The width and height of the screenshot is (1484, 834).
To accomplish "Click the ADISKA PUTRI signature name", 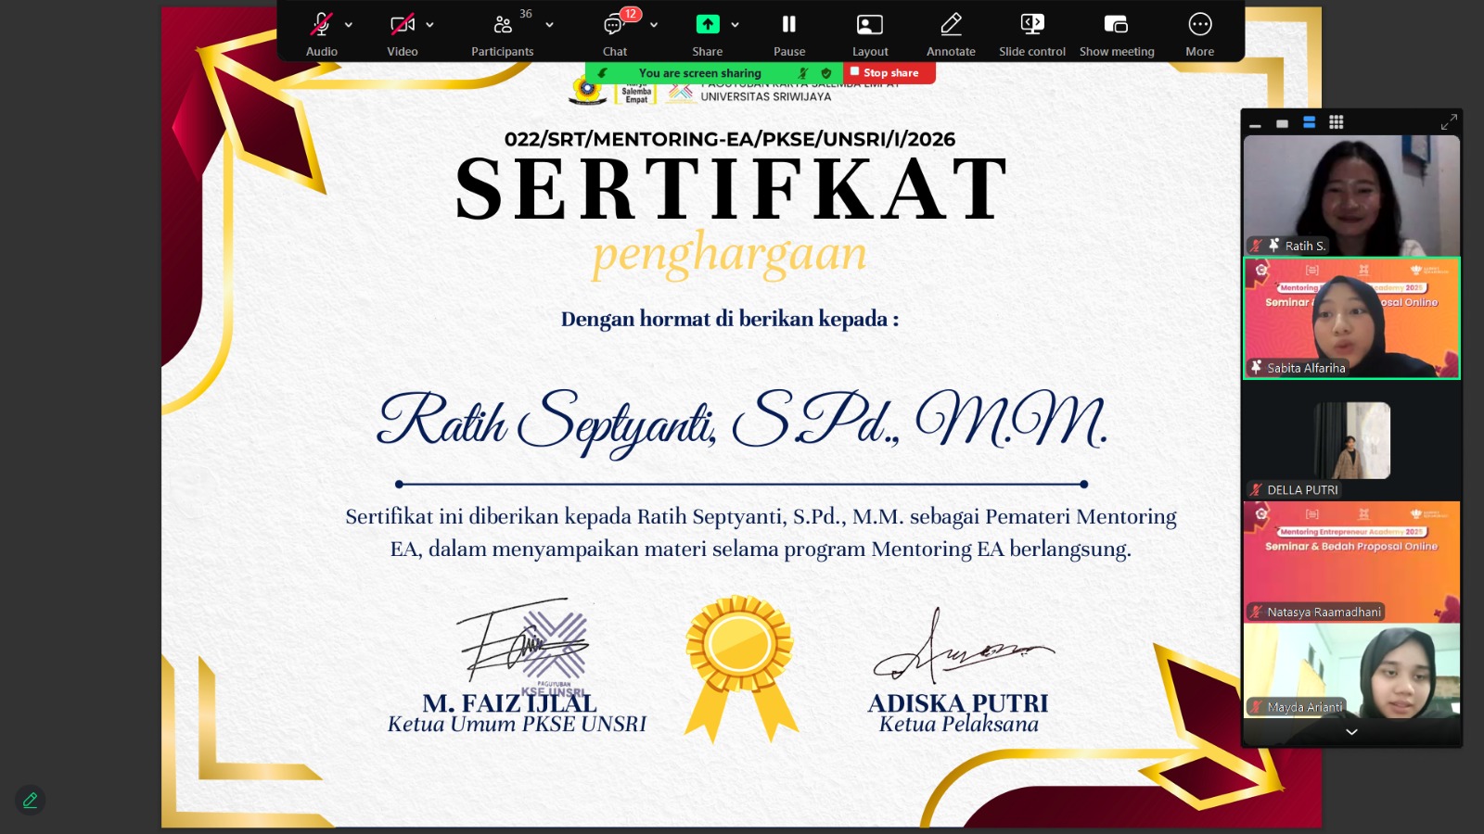I will (958, 703).
